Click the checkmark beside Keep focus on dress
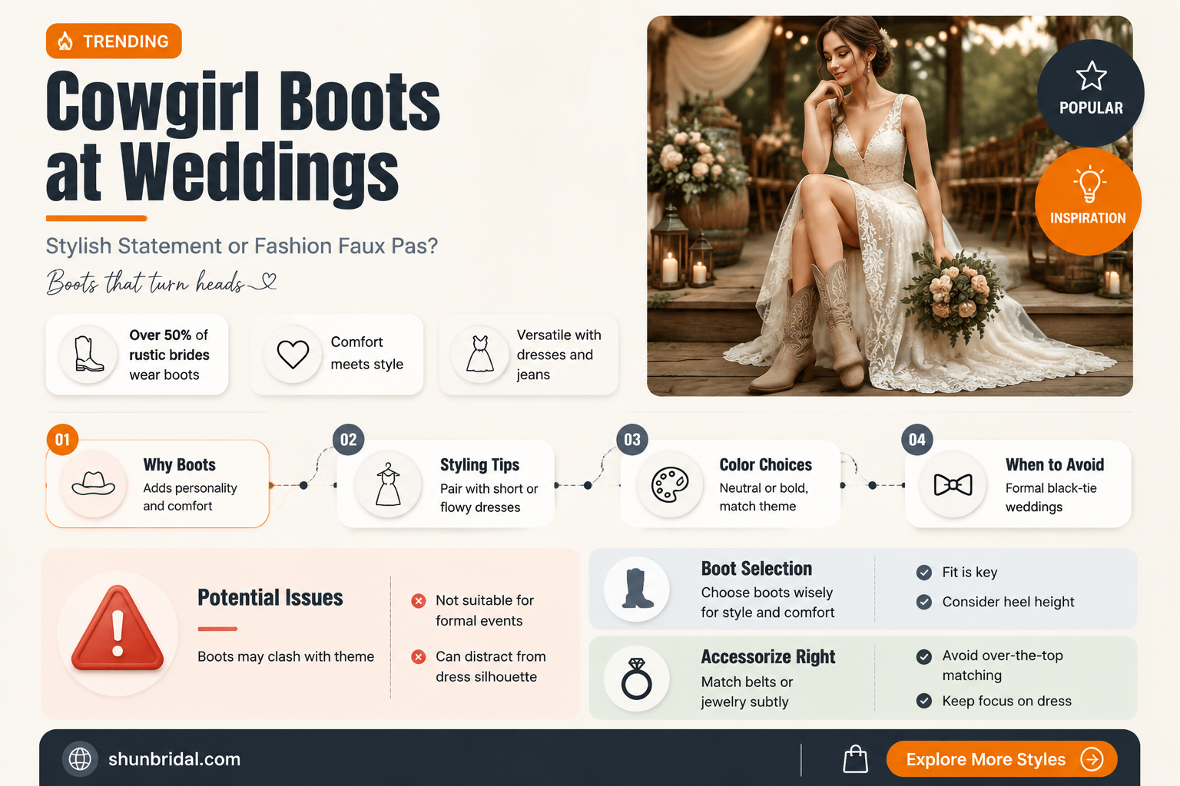This screenshot has height=786, width=1180. 924,701
